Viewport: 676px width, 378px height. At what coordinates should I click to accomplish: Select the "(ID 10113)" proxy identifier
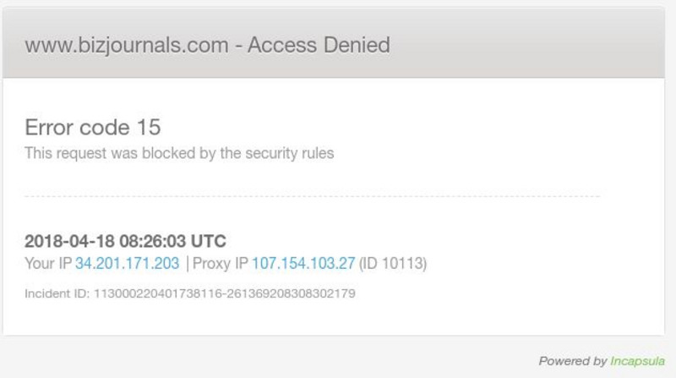394,264
